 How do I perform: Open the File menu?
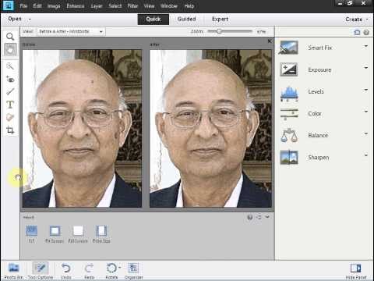(23, 5)
